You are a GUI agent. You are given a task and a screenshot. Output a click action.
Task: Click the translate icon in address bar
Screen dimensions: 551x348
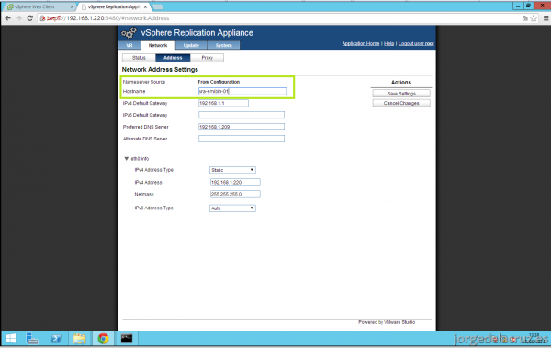pos(525,18)
